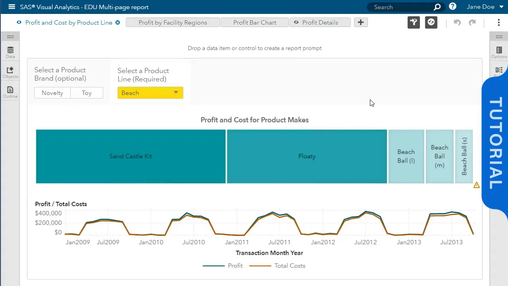508x286 pixels.
Task: Switch to the Profit Details tab
Action: click(x=320, y=23)
